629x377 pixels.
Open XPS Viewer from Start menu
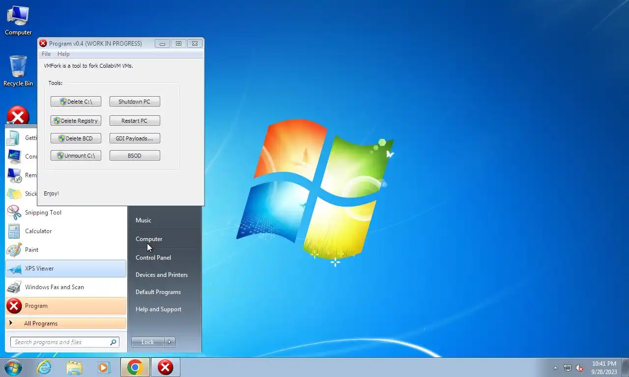point(66,269)
